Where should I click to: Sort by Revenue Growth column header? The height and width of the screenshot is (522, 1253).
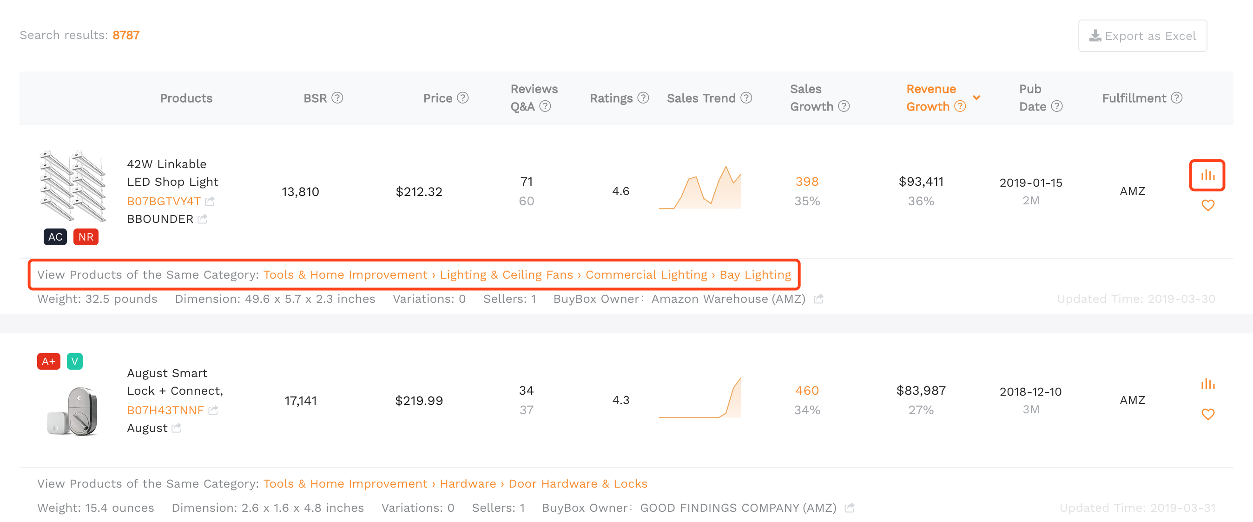930,98
